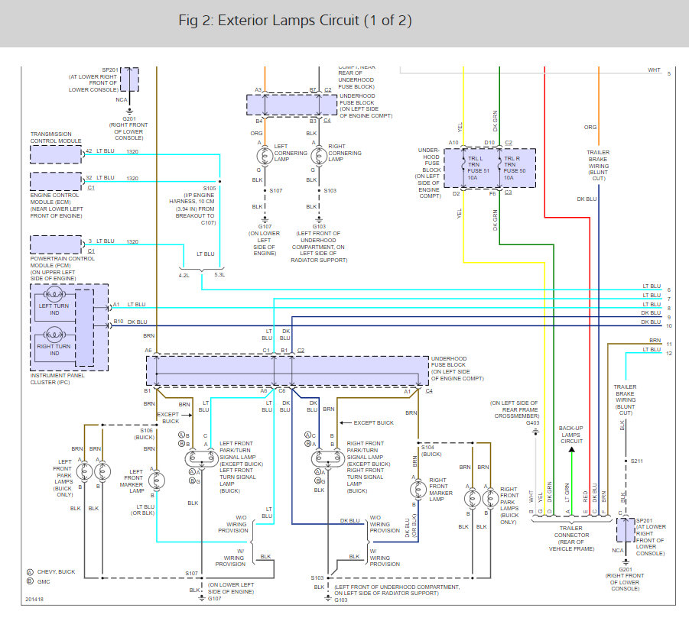Screen dimensions: 689x618
Task: Click the 'S106 (BUICK)' splice label
Action: coord(145,434)
